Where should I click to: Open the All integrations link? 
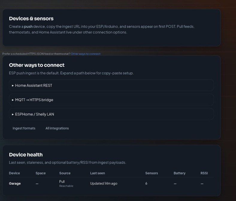57,128
